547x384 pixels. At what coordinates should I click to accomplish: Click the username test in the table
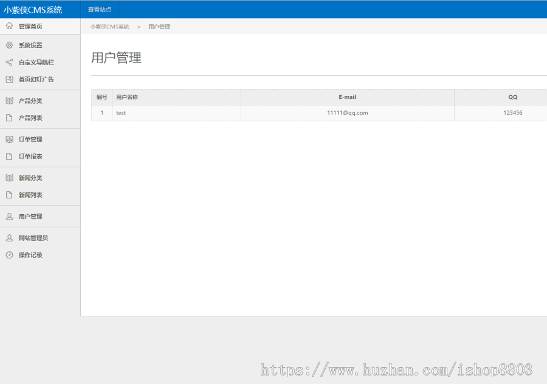121,113
